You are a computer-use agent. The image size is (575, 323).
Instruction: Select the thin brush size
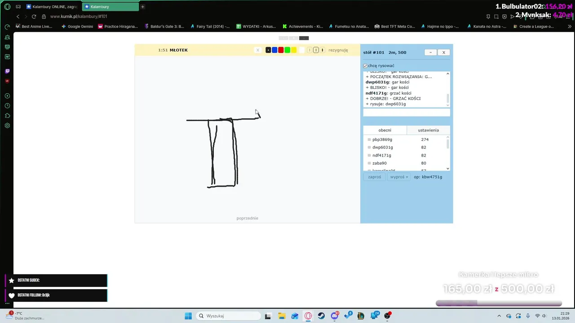(x=310, y=50)
